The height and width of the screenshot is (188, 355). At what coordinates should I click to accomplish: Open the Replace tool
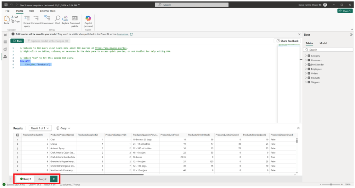[65, 18]
